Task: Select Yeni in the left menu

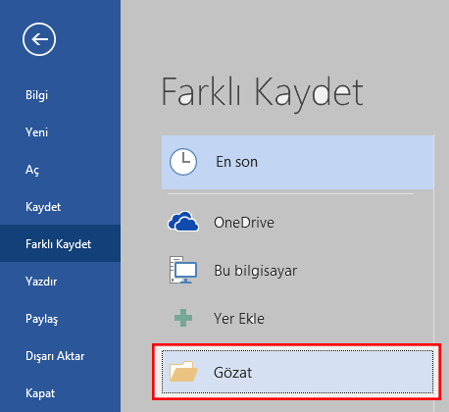Action: pyautogui.click(x=36, y=132)
